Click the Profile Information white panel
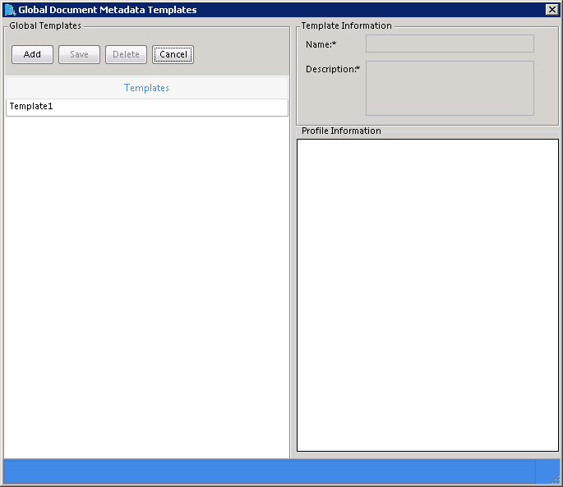563x487 pixels. (x=427, y=295)
